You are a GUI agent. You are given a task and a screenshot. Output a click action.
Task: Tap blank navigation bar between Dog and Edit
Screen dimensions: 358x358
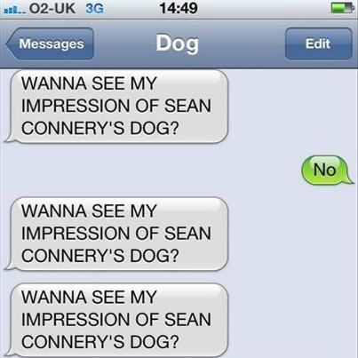click(242, 44)
